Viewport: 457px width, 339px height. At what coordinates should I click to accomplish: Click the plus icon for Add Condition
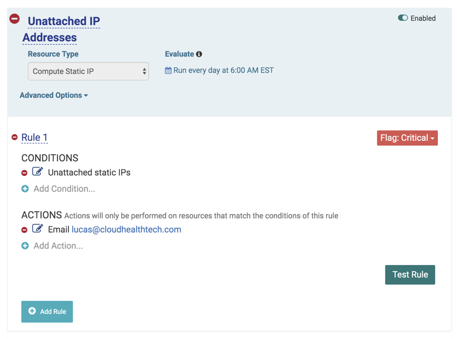[x=25, y=189]
